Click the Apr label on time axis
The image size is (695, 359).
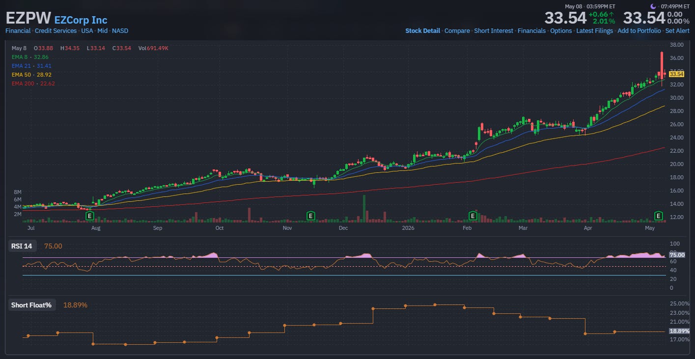587,228
